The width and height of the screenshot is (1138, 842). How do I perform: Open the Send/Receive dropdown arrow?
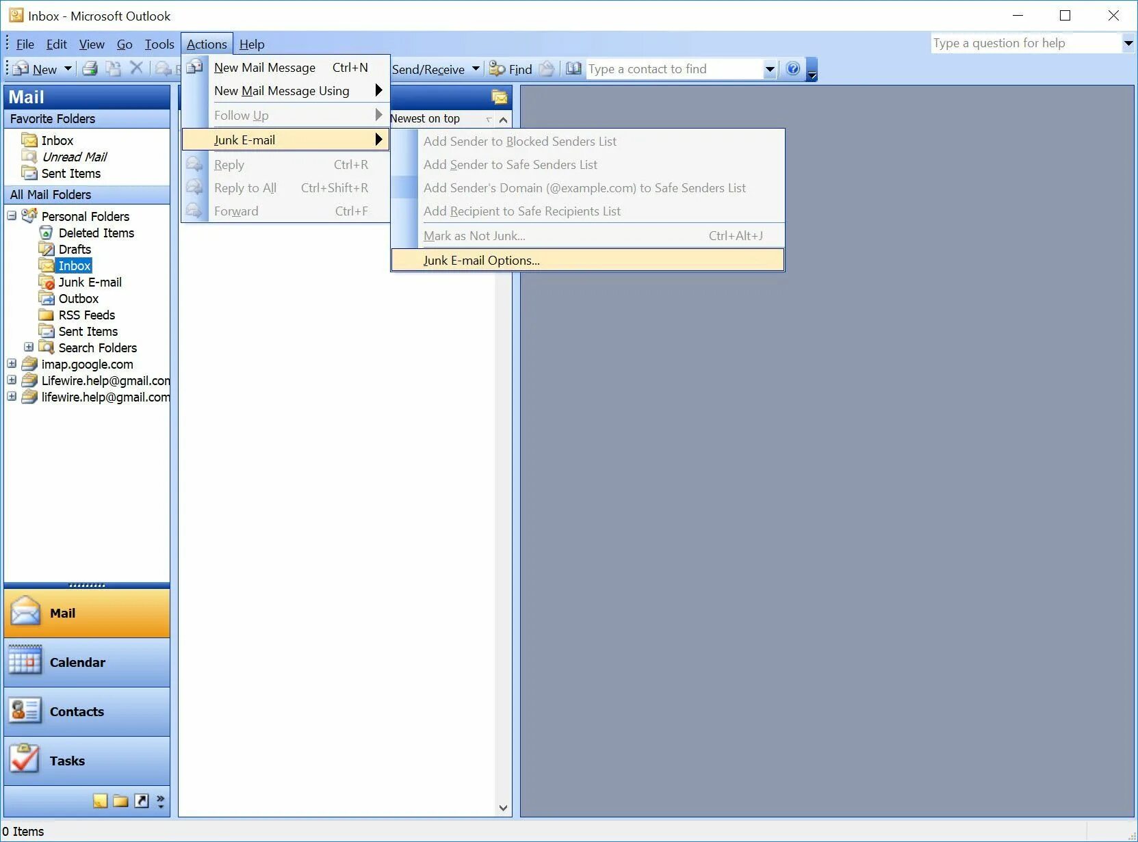(x=477, y=68)
